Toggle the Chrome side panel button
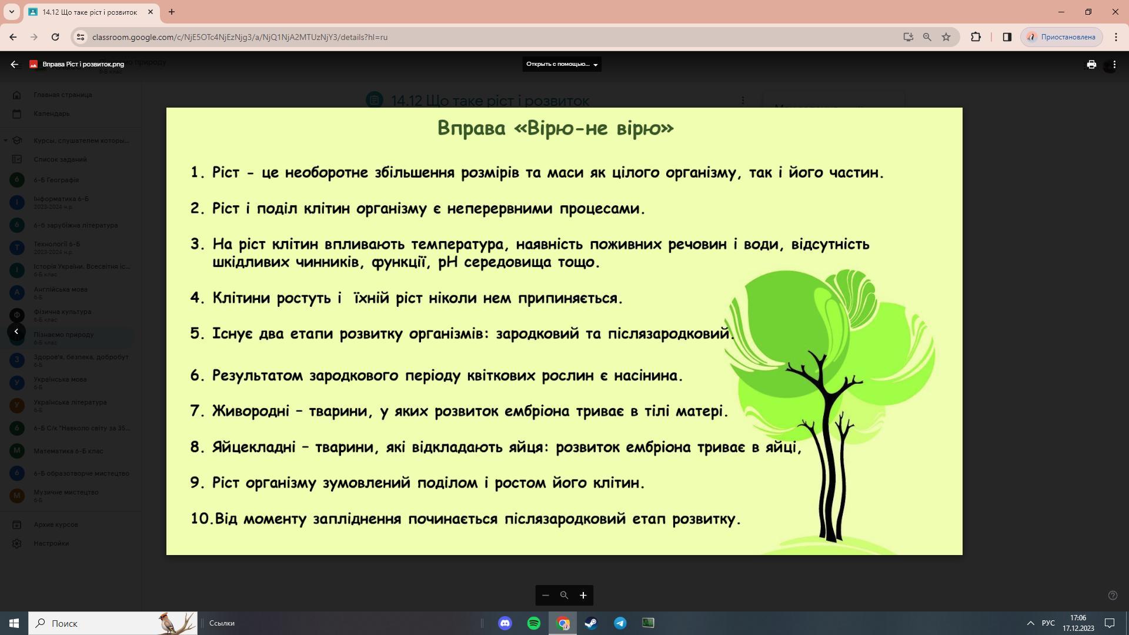 [x=1007, y=37]
